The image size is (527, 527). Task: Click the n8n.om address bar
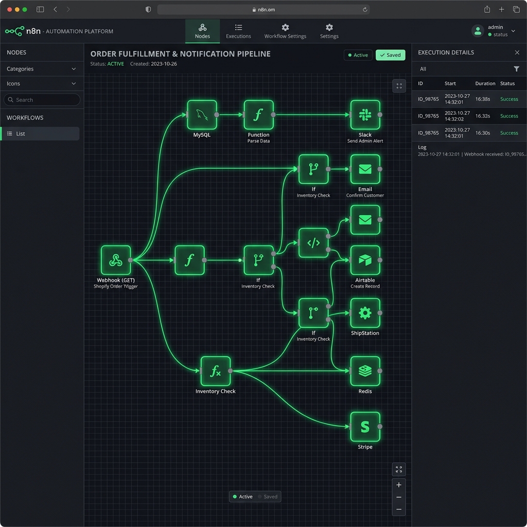click(x=263, y=10)
